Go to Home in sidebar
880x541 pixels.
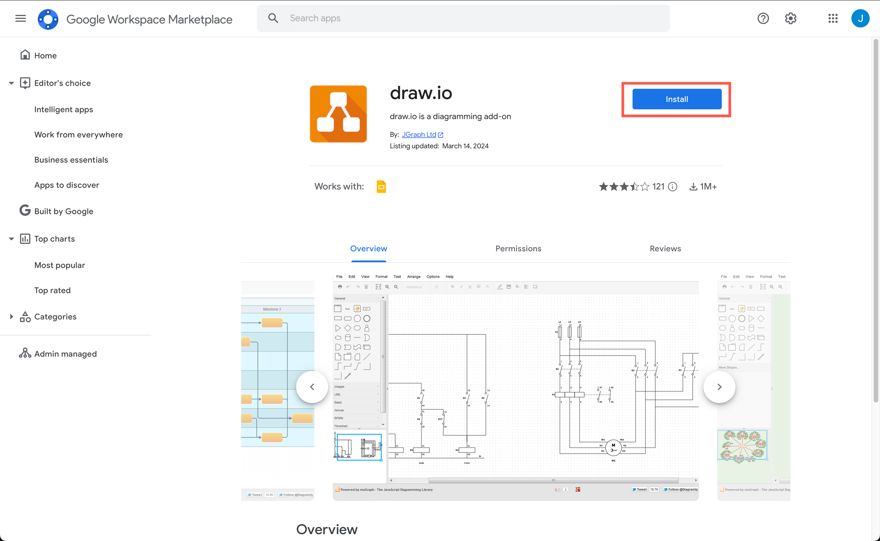click(x=45, y=56)
